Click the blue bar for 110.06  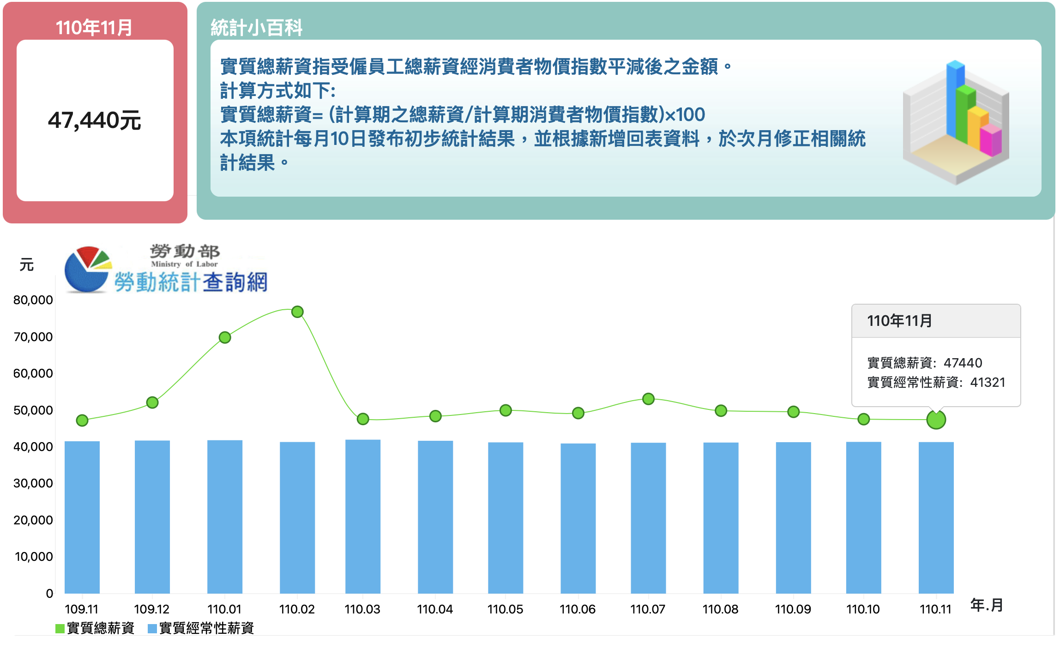point(578,518)
